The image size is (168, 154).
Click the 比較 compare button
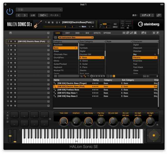[x=33, y=15]
